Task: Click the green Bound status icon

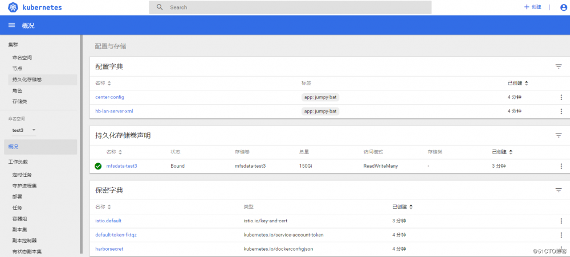Action: (x=98, y=166)
